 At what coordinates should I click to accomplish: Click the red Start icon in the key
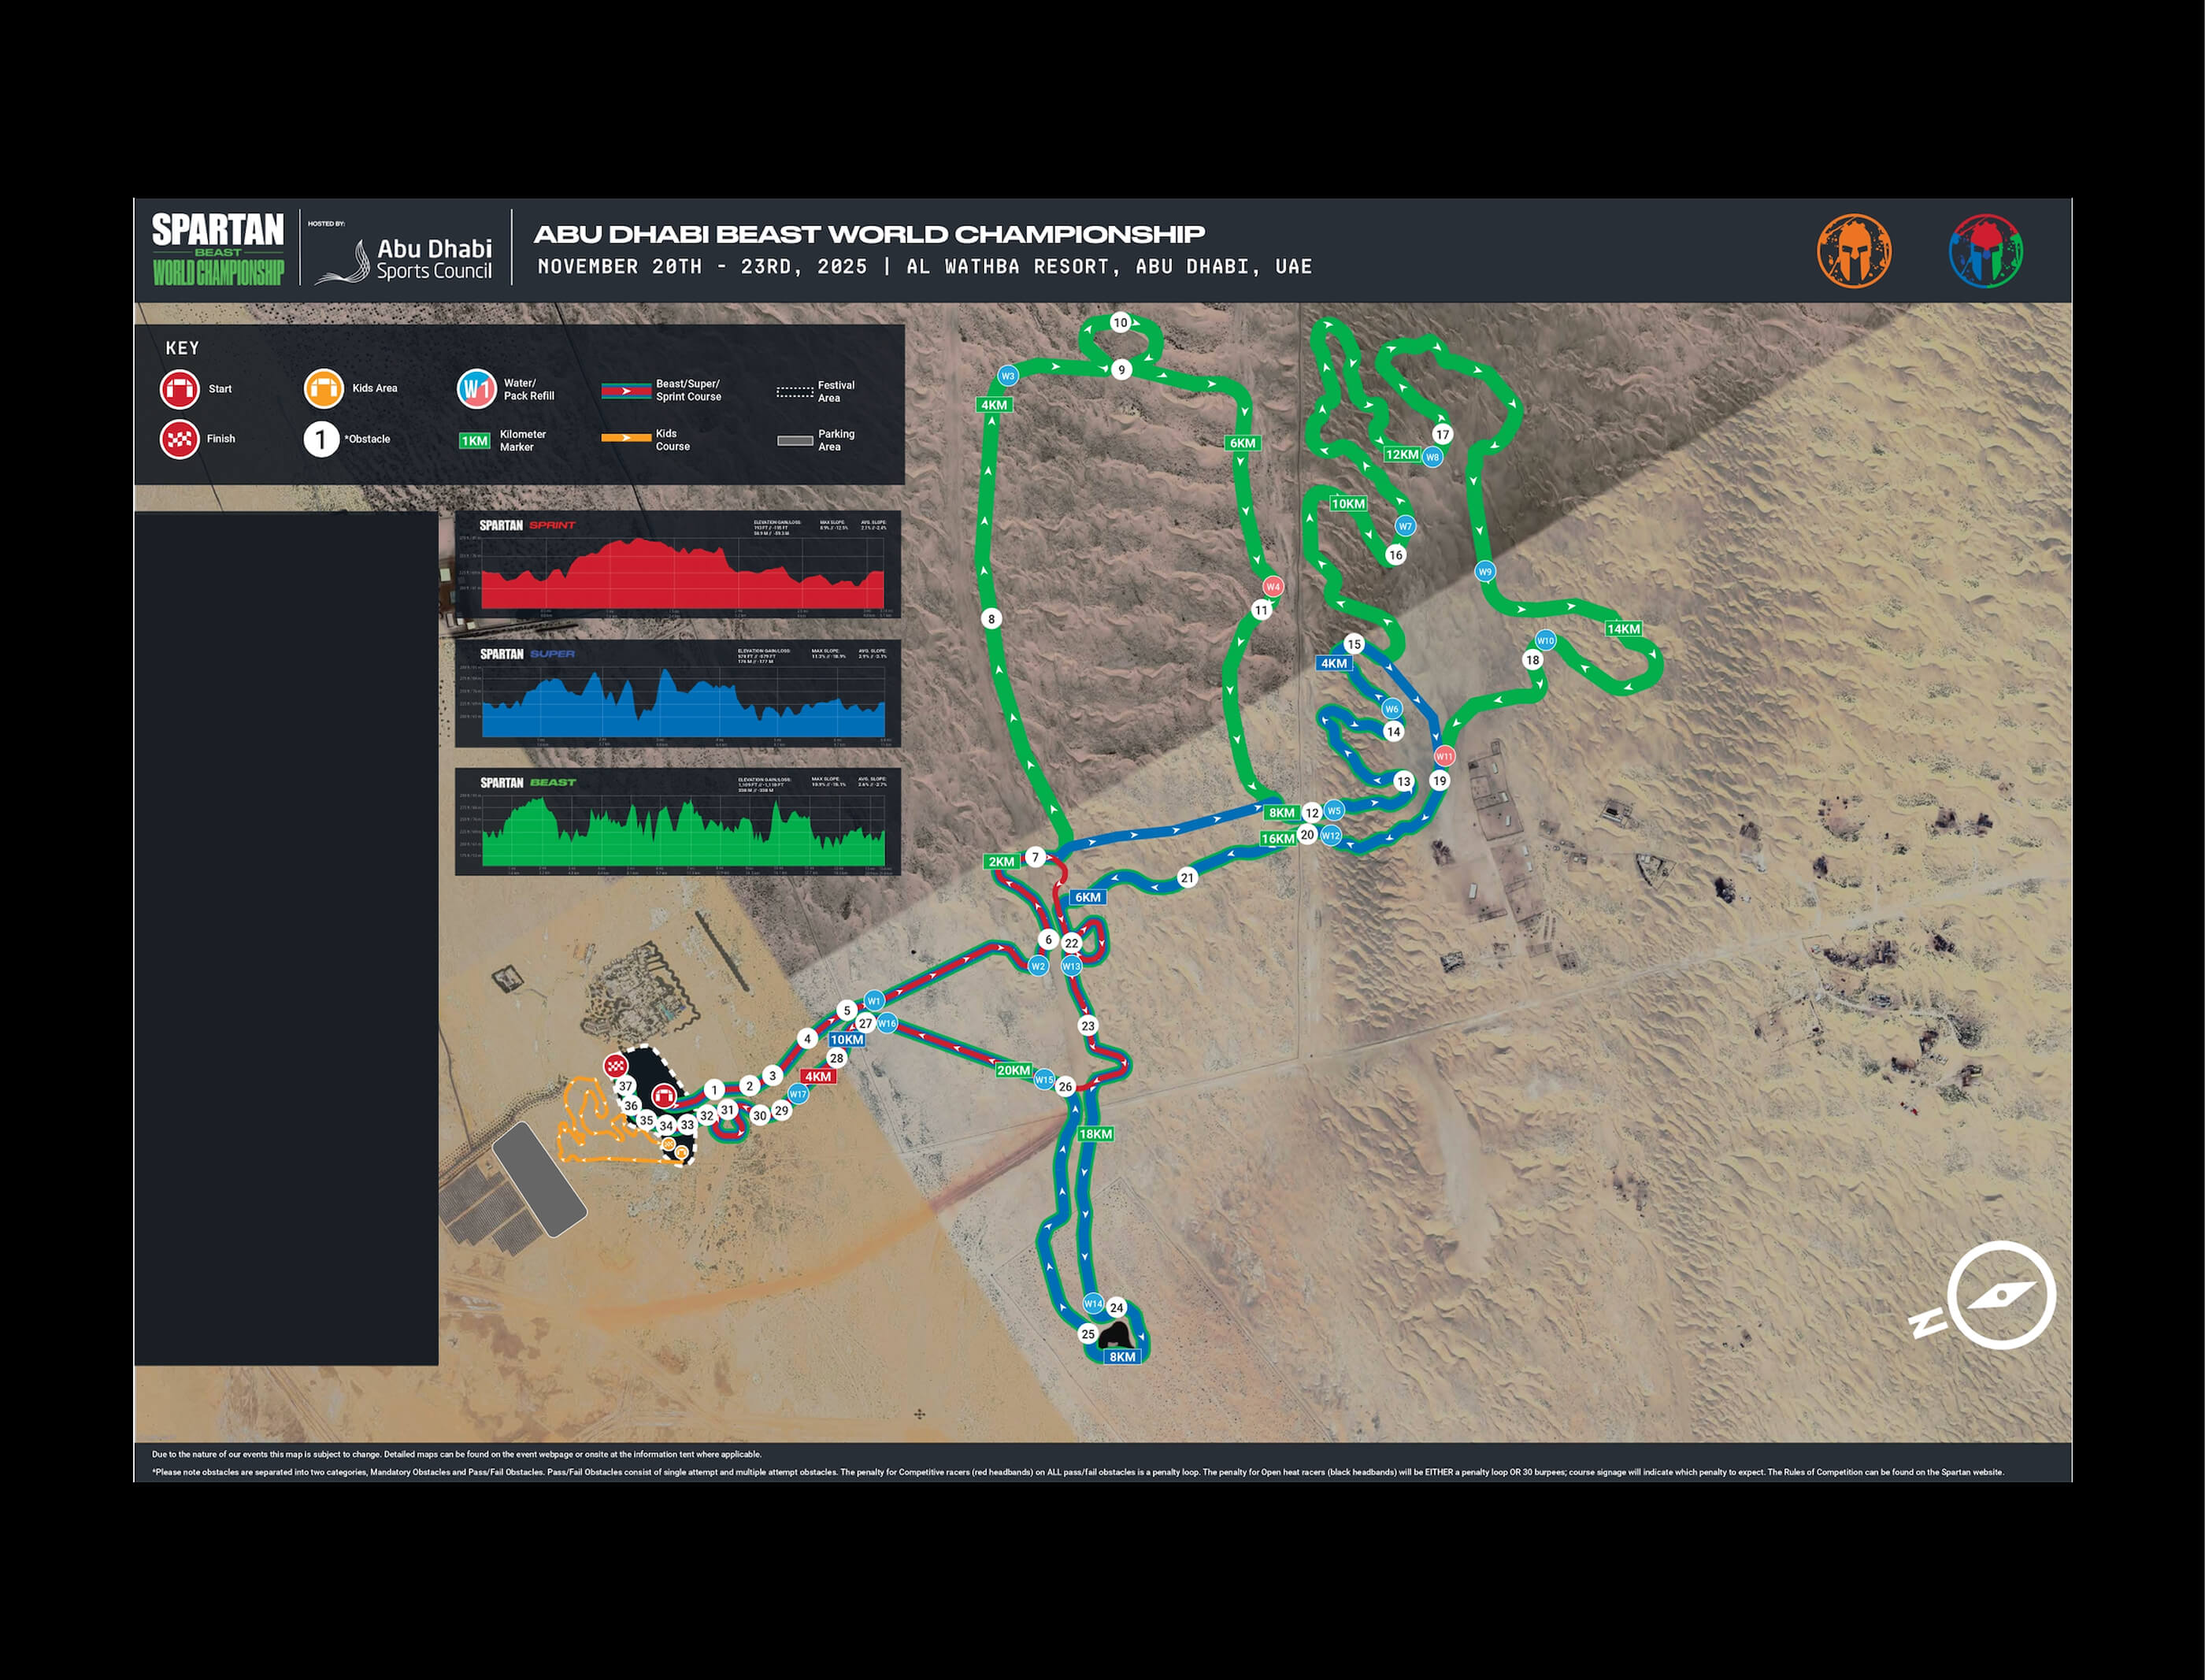coord(180,389)
